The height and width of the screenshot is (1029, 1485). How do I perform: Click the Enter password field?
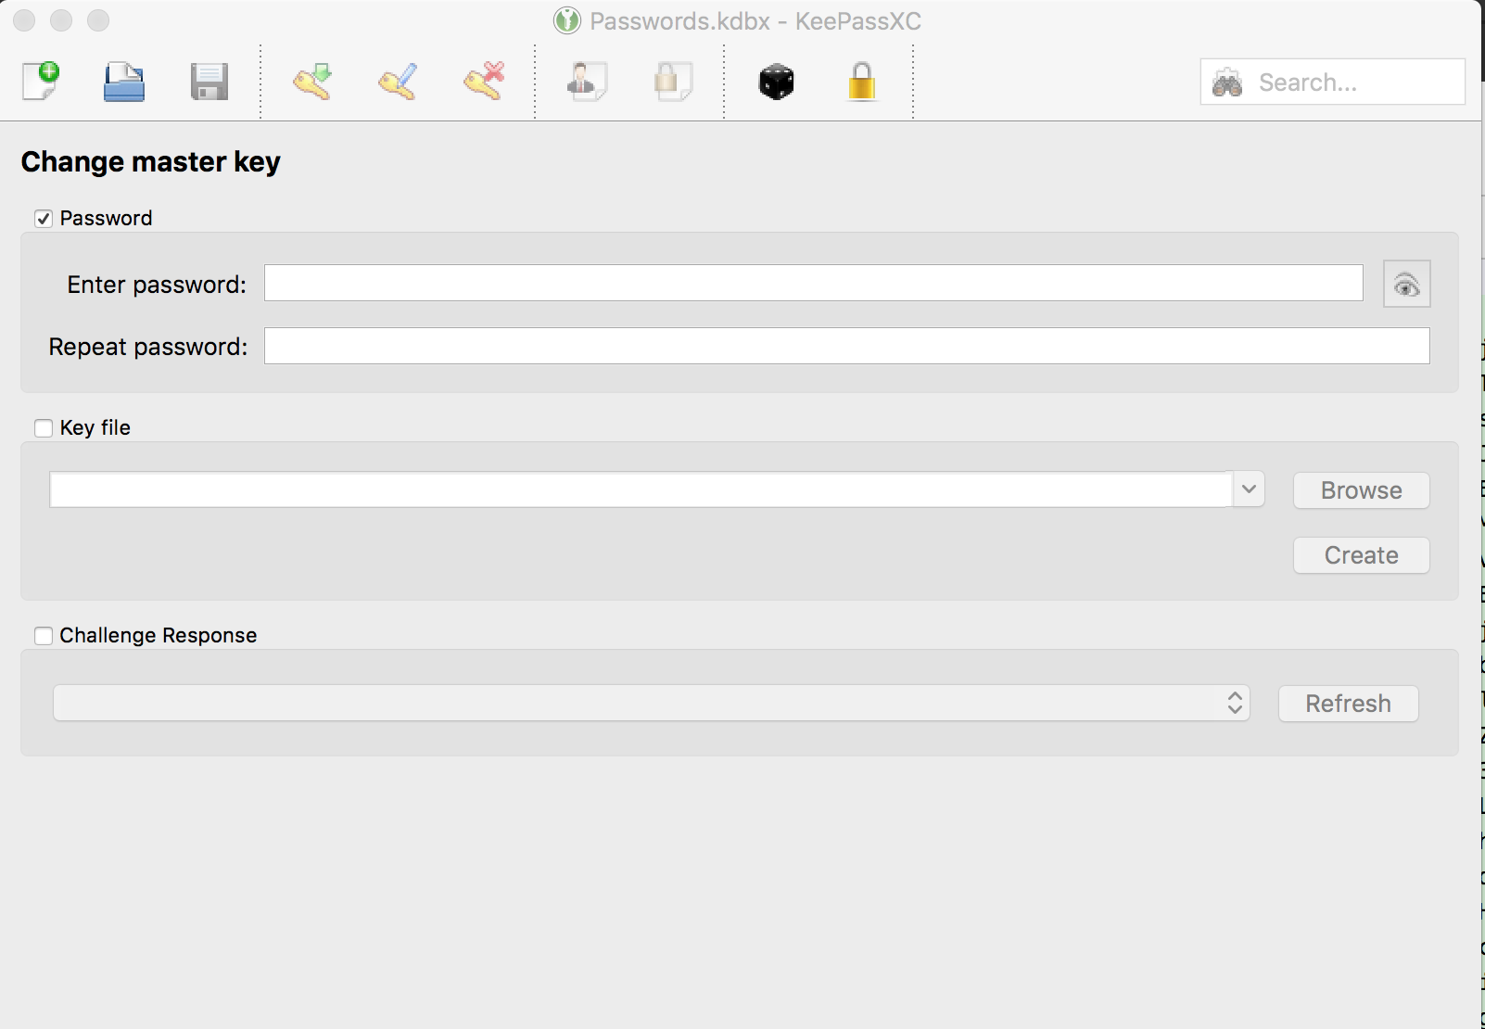pyautogui.click(x=813, y=283)
